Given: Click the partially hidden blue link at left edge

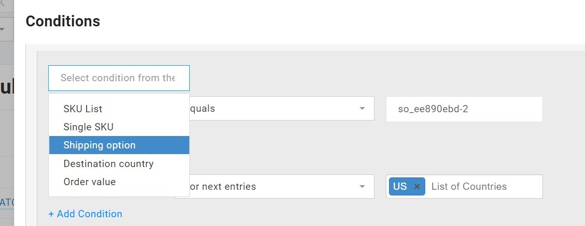Looking at the screenshot, I should click(x=7, y=202).
